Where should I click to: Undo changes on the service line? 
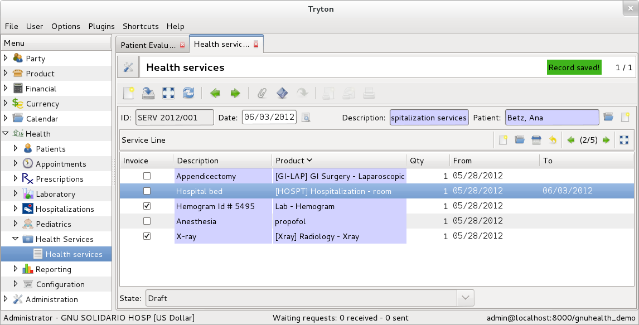pyautogui.click(x=553, y=140)
